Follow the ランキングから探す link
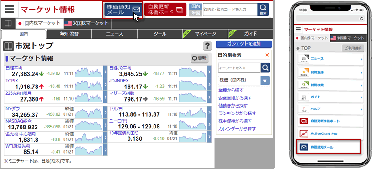This screenshot has height=169, width=372. (x=237, y=113)
